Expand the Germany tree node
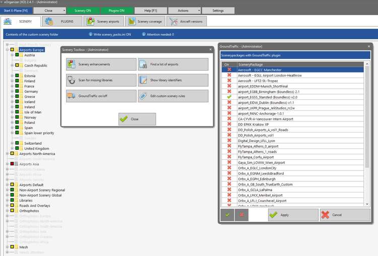Screen dimensions: 378x256 click(12, 92)
